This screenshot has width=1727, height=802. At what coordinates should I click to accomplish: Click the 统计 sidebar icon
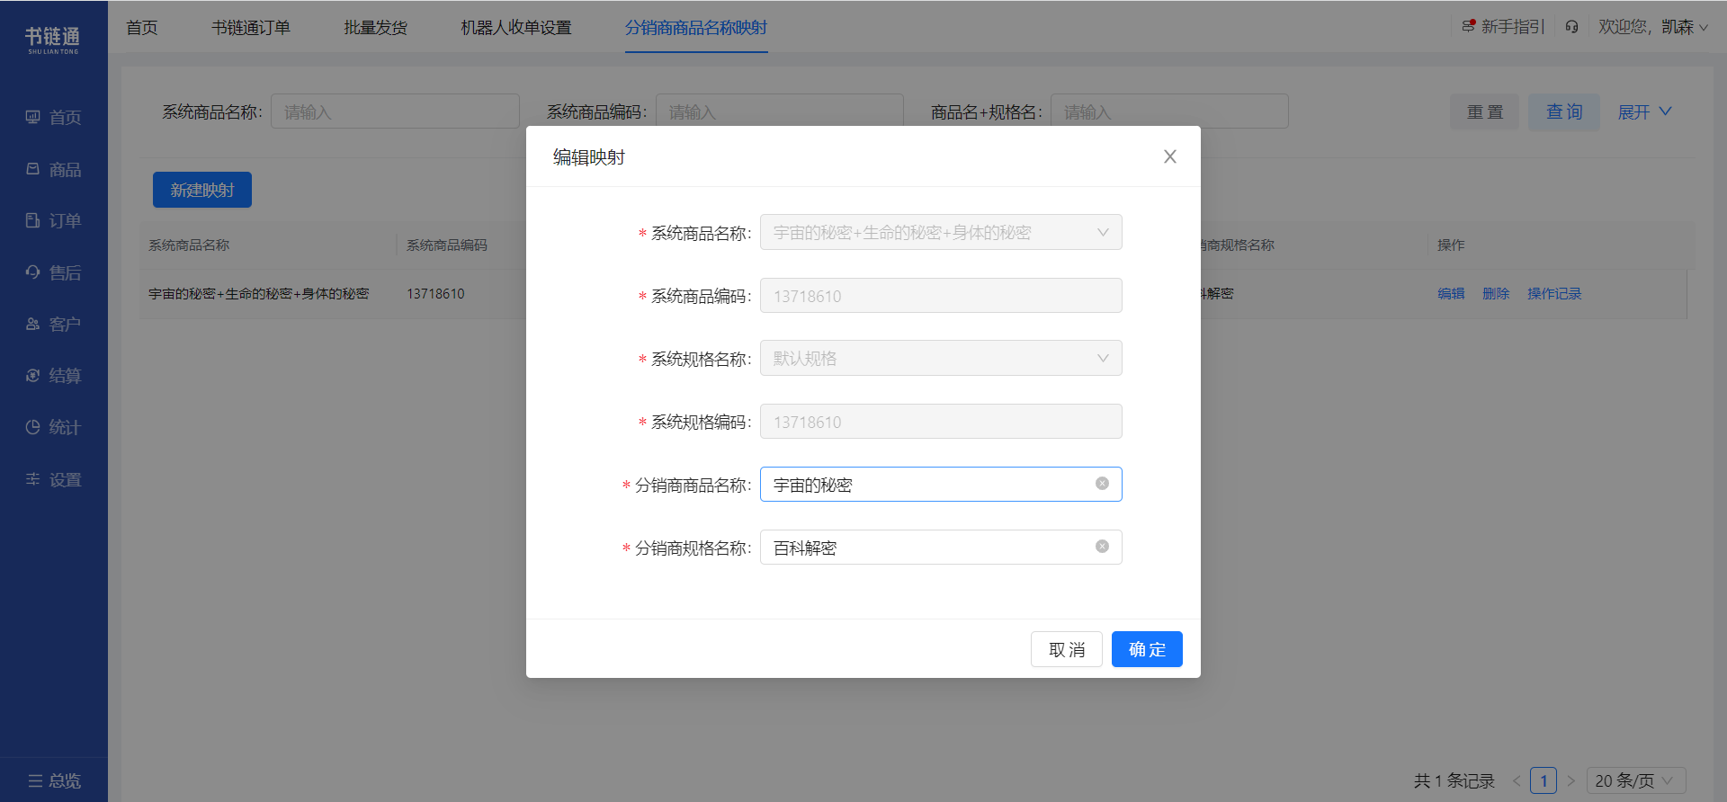(x=33, y=427)
